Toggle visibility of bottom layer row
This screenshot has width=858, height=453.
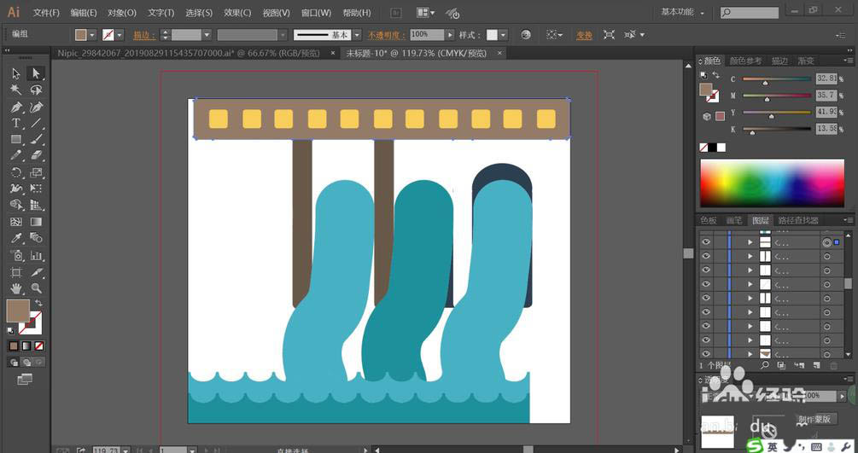(x=706, y=353)
